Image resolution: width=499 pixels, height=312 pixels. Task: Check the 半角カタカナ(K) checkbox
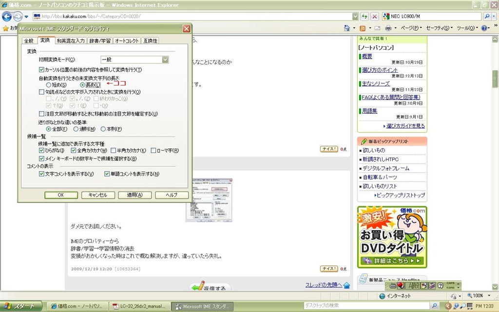click(x=113, y=150)
